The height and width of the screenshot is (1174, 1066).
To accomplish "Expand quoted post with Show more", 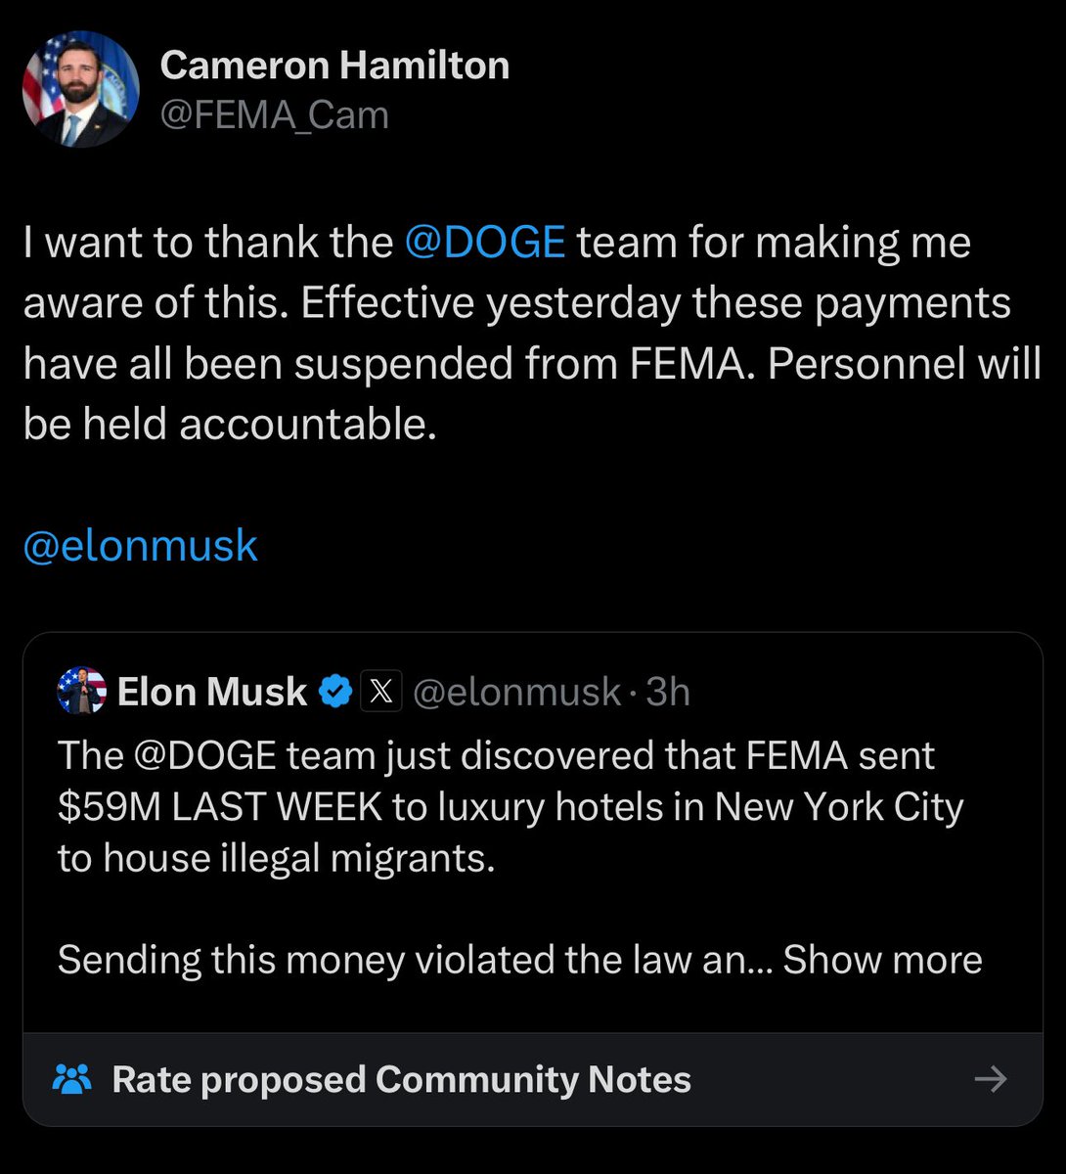I will (882, 960).
